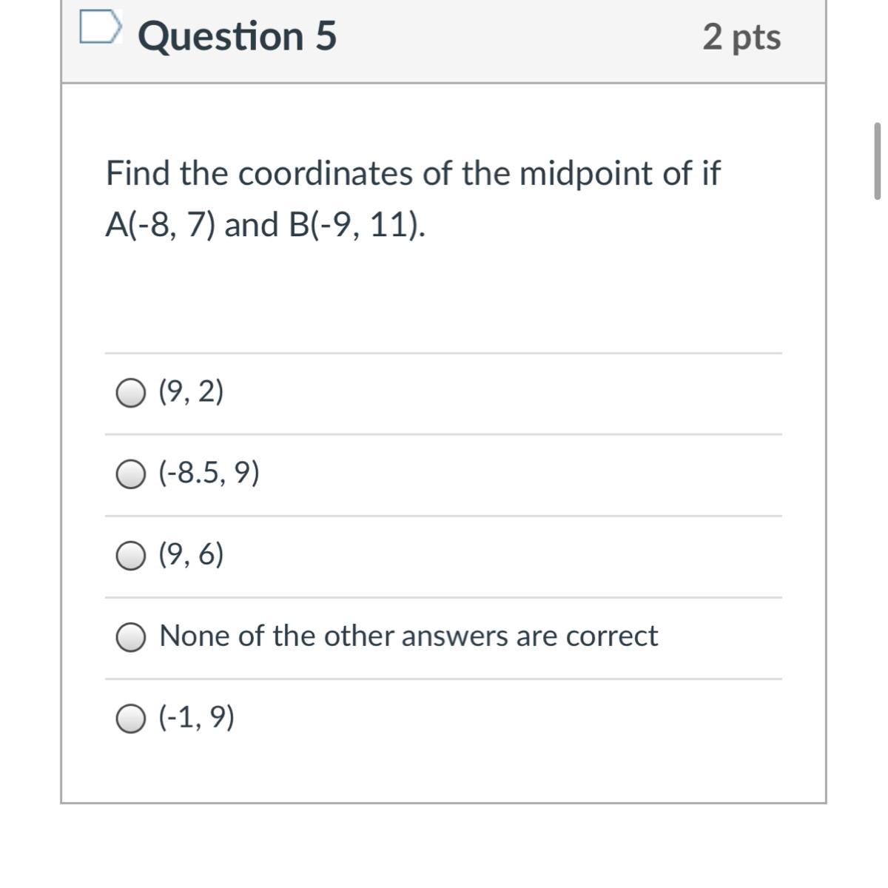Screen dimensions: 888x888
Task: Click the vertical scrollbar thumb
Action: pyautogui.click(x=878, y=161)
